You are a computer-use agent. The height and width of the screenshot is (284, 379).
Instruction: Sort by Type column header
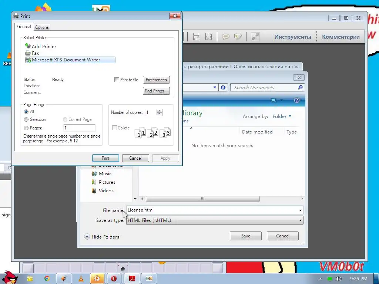[x=292, y=132]
